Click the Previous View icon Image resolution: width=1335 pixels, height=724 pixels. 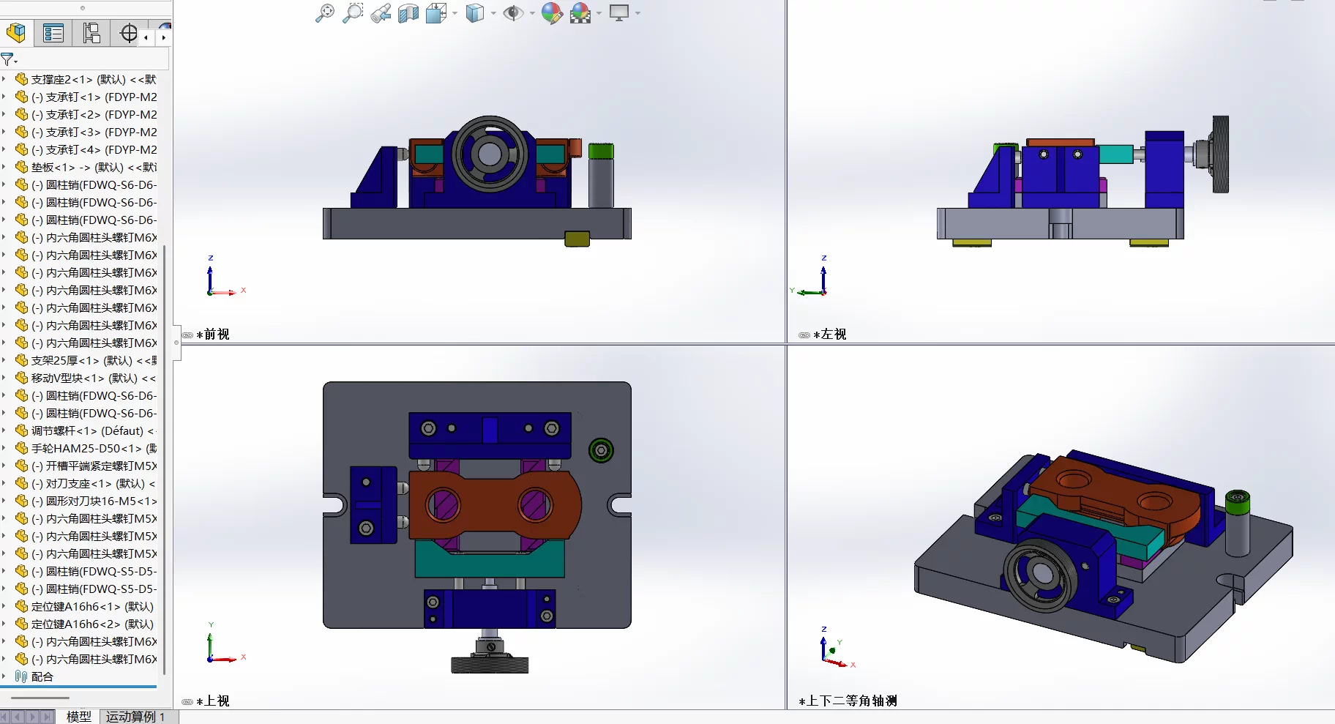[381, 13]
